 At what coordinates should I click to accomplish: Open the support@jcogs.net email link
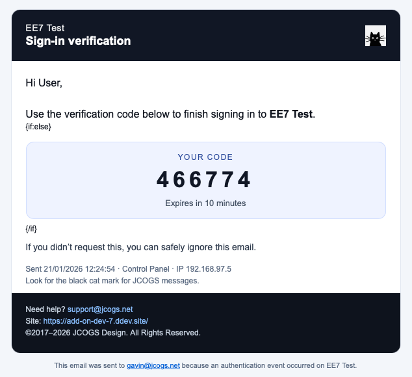tap(99, 309)
